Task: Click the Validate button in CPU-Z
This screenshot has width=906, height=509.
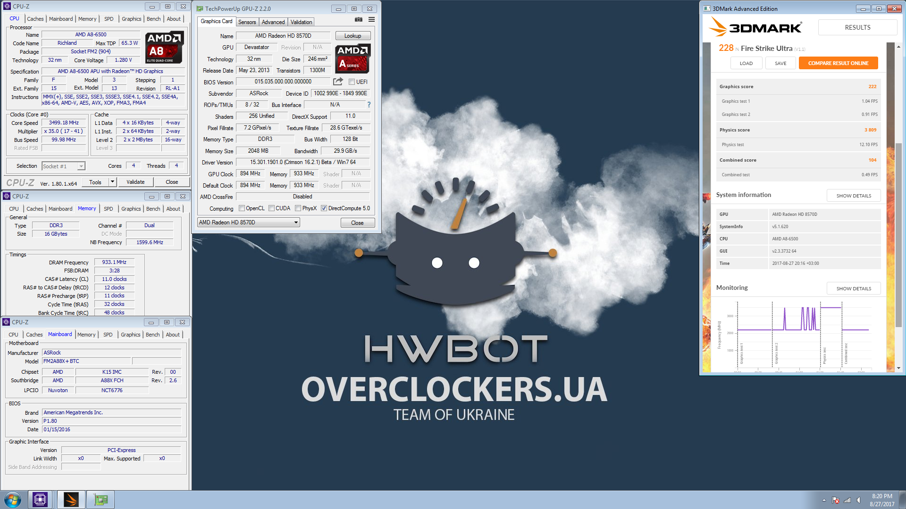Action: (135, 182)
